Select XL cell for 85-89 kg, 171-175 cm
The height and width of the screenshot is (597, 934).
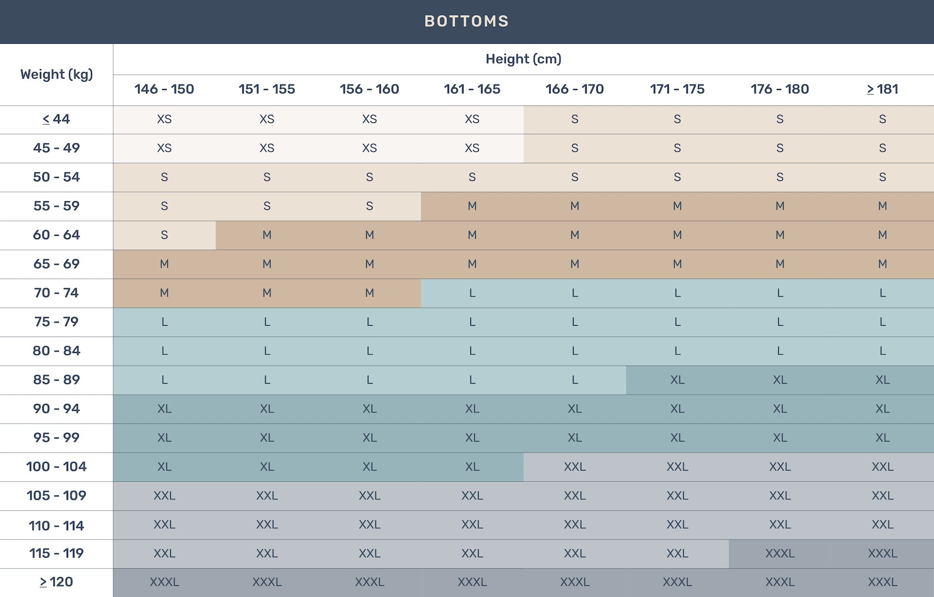pos(677,380)
